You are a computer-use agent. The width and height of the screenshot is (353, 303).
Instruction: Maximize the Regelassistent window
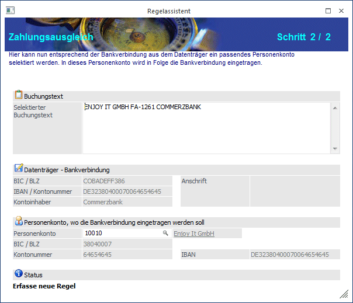328,11
